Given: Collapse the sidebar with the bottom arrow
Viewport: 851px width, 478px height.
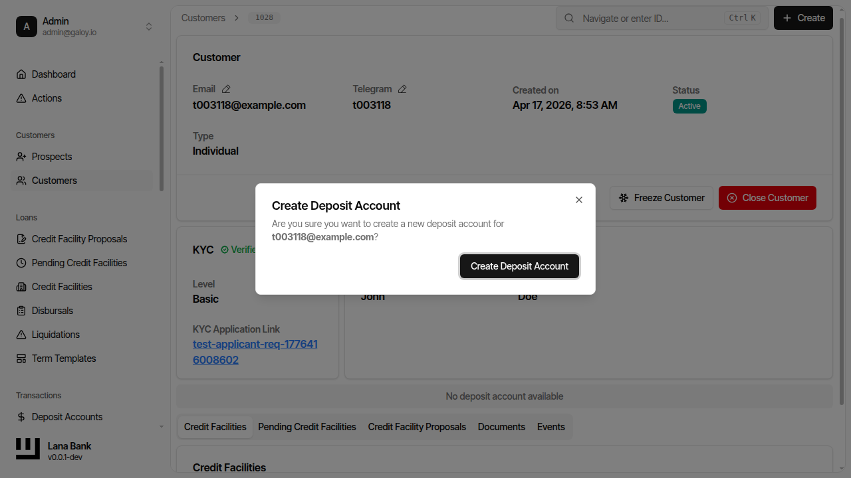Looking at the screenshot, I should click(x=161, y=426).
